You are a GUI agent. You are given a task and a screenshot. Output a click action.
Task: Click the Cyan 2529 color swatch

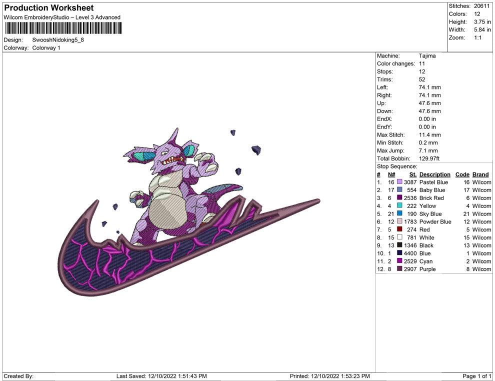tap(399, 260)
